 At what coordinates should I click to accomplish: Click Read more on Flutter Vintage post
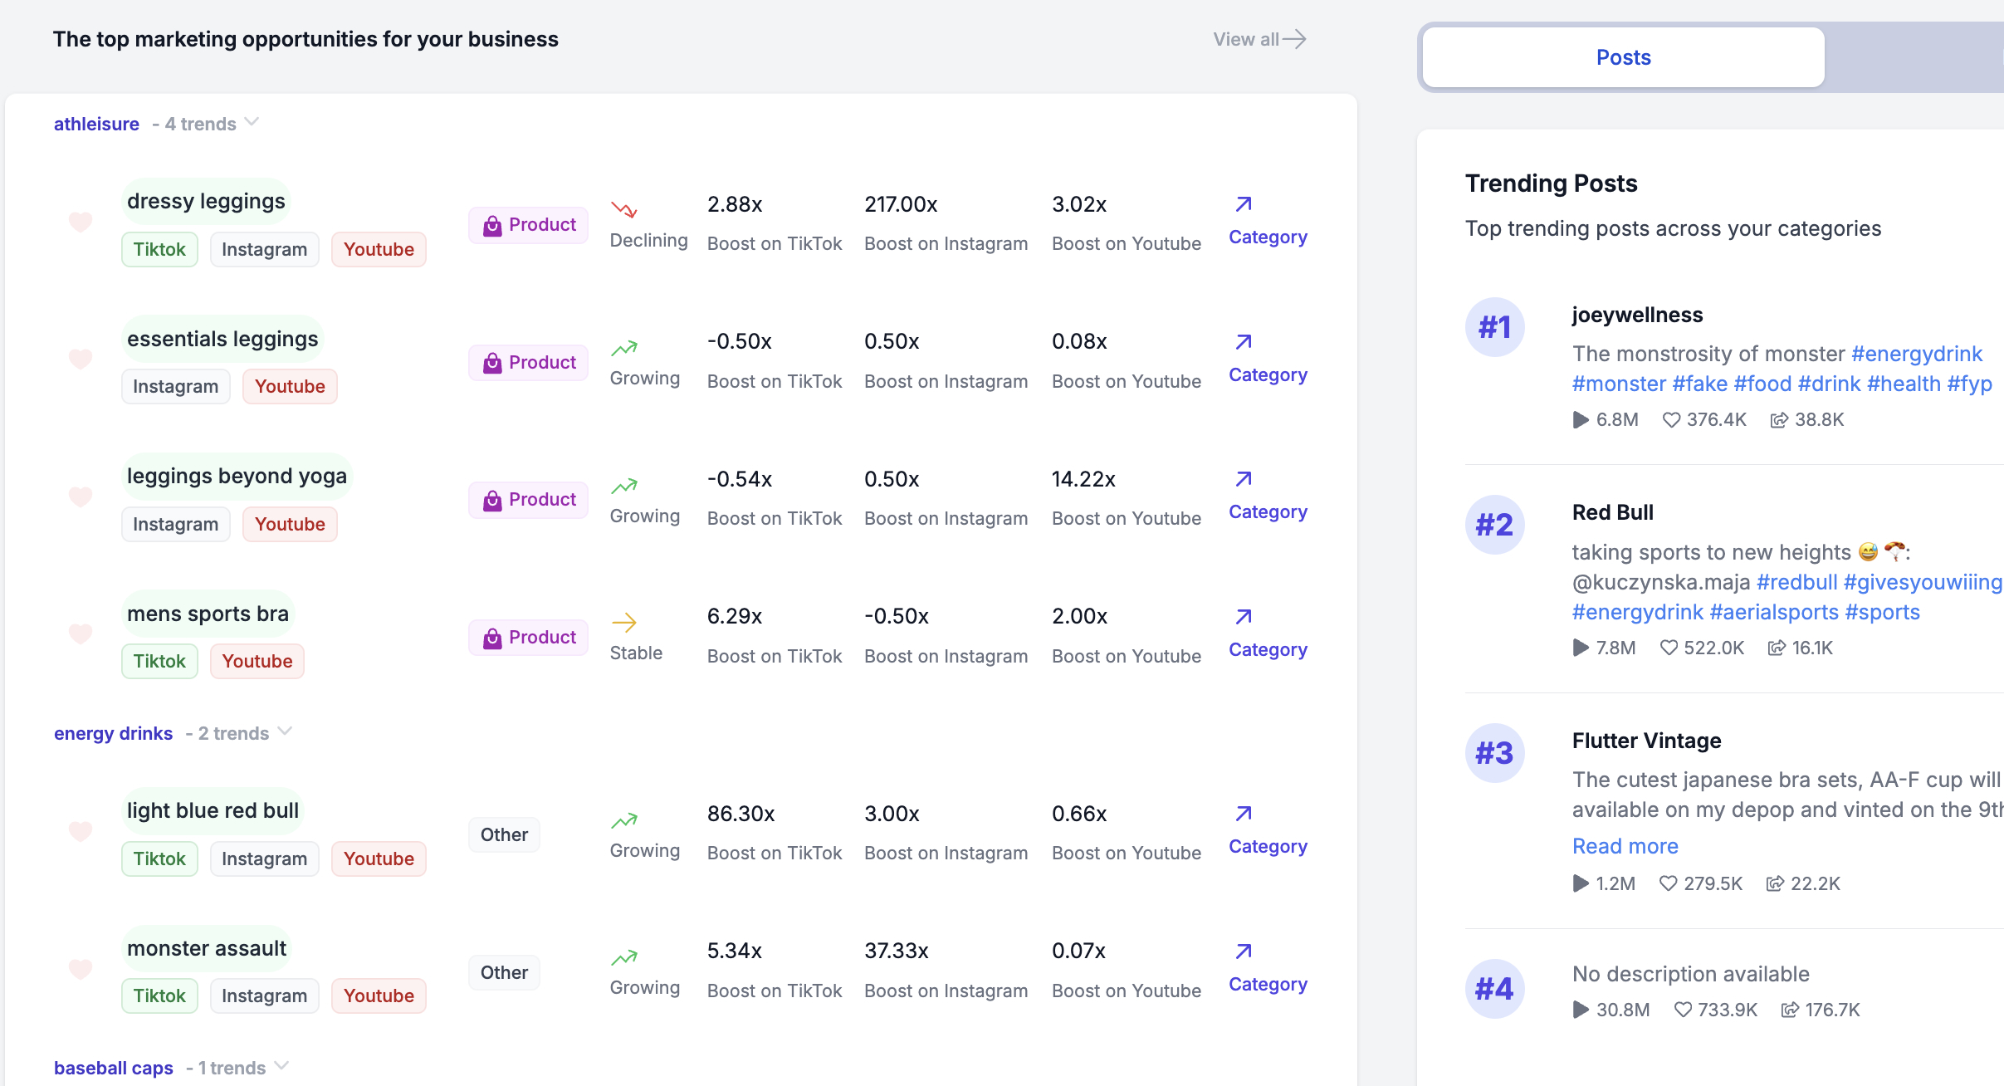1625,847
